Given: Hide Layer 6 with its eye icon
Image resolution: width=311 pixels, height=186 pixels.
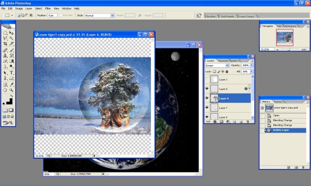Looking at the screenshot, I should (207, 98).
